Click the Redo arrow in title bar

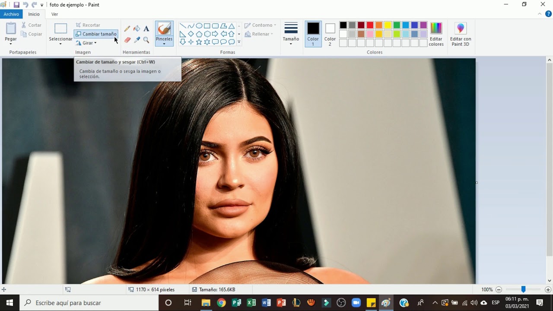pos(34,5)
